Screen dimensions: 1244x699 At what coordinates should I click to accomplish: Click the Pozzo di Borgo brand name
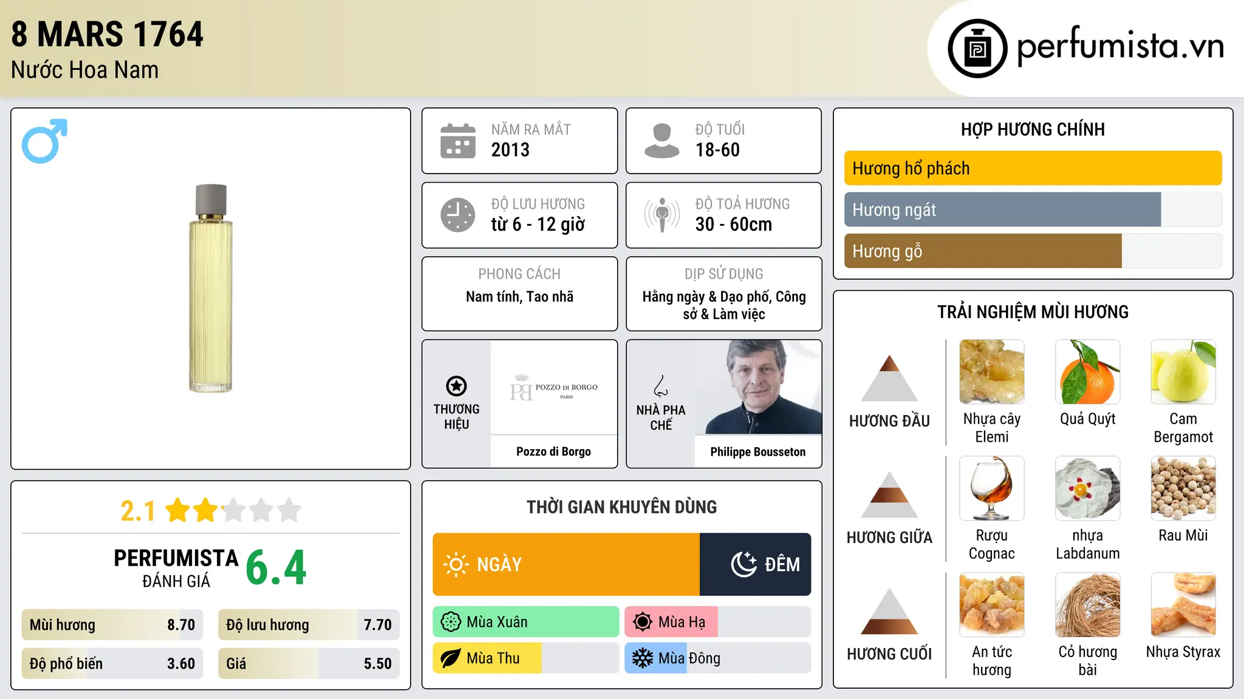[x=553, y=451]
